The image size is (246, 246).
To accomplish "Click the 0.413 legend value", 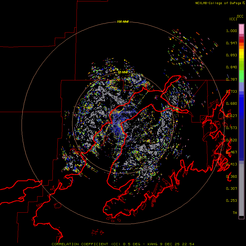I will (232, 164).
